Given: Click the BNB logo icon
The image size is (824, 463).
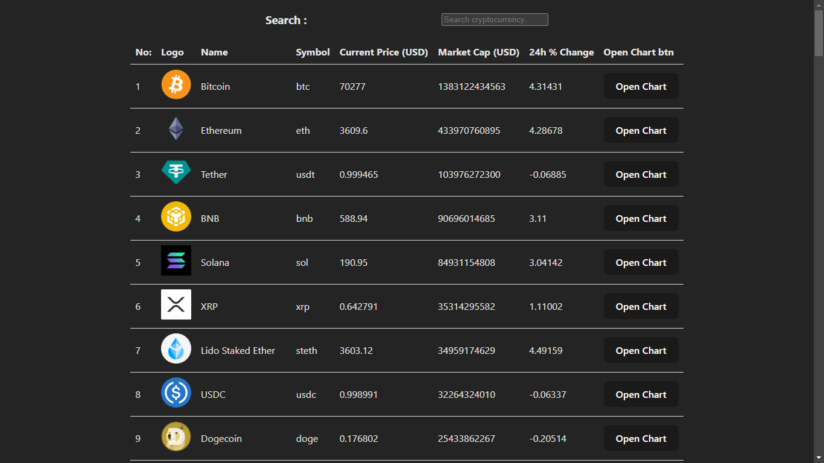Looking at the screenshot, I should (x=176, y=216).
